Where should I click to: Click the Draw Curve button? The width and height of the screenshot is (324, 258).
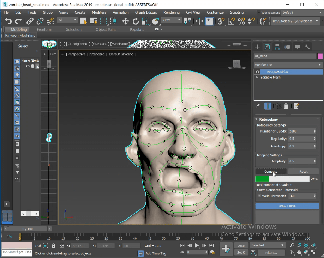point(287,206)
